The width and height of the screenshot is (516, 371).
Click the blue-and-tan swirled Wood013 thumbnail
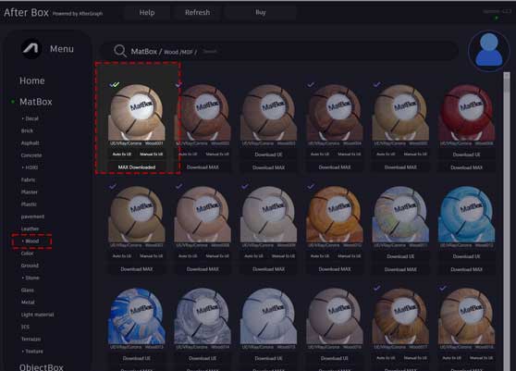137,316
